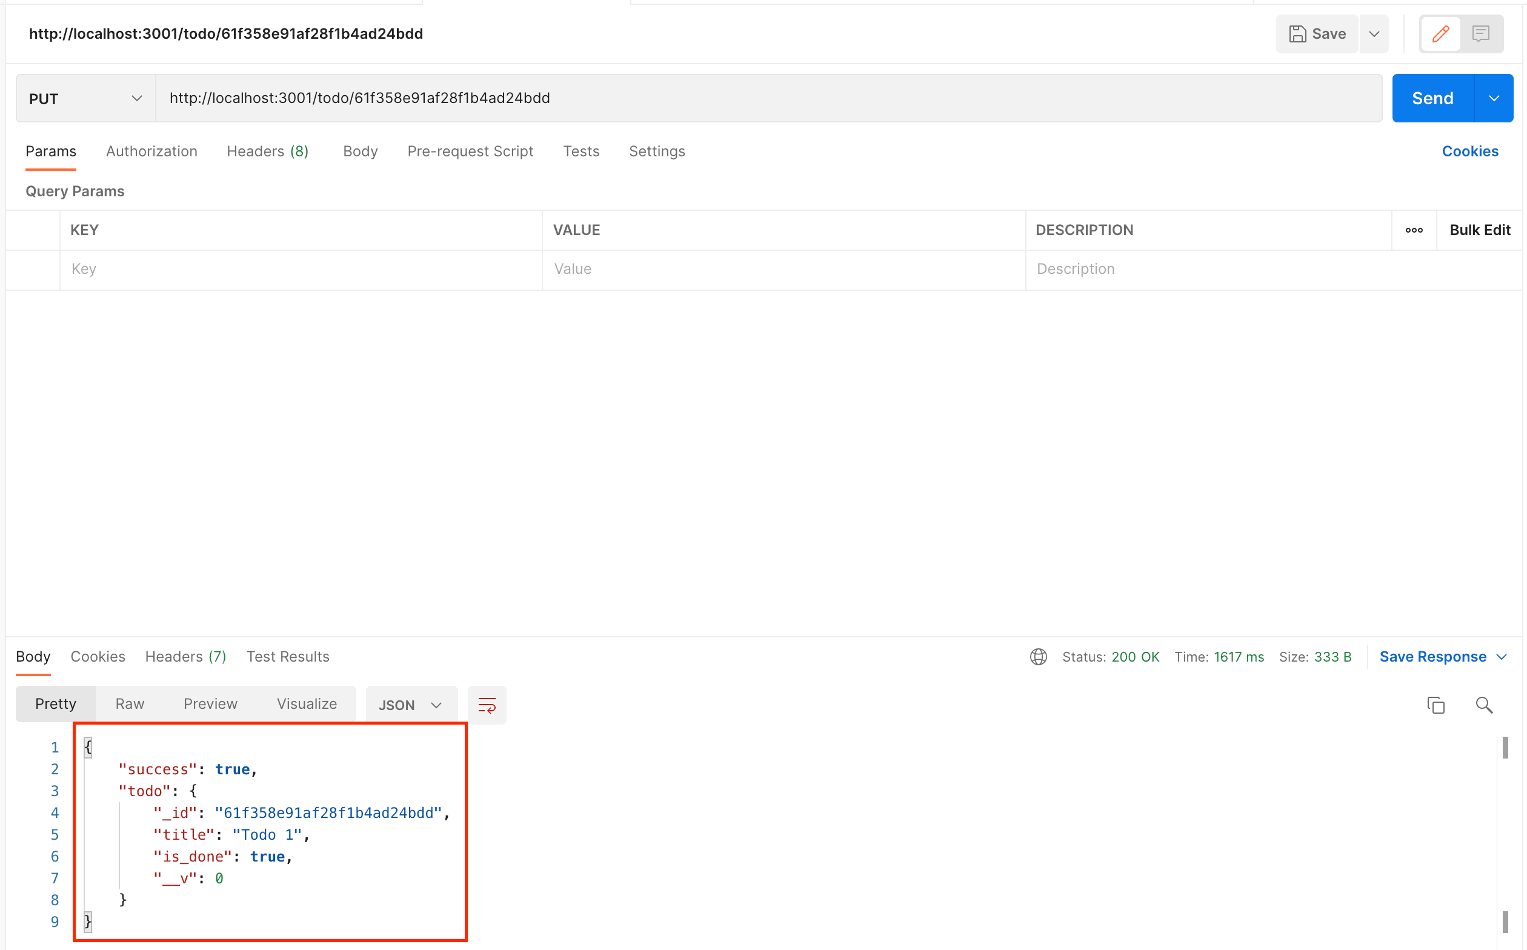Open the Test Results tab
This screenshot has width=1527, height=950.
tap(288, 657)
